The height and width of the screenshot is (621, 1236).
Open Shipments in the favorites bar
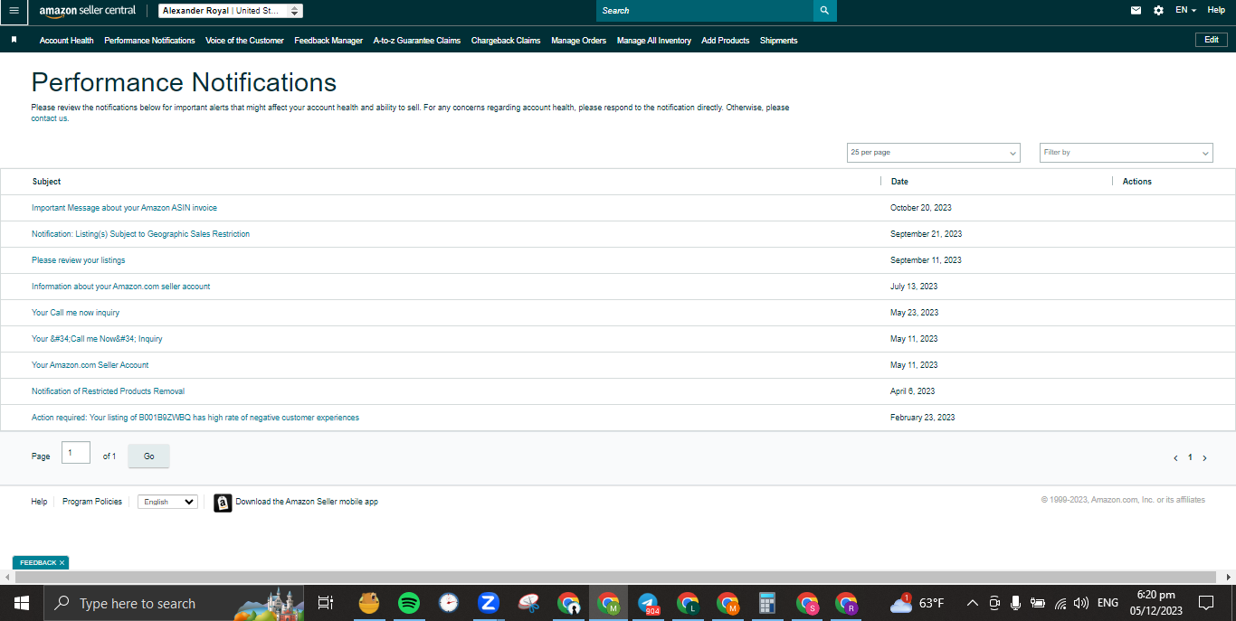[x=779, y=41]
